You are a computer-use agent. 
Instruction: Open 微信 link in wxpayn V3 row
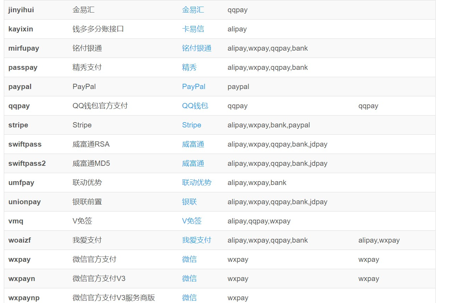click(190, 279)
